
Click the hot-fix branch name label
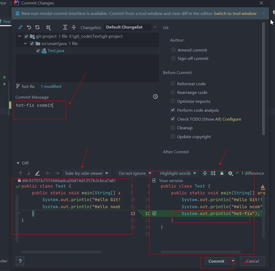coord(28,86)
